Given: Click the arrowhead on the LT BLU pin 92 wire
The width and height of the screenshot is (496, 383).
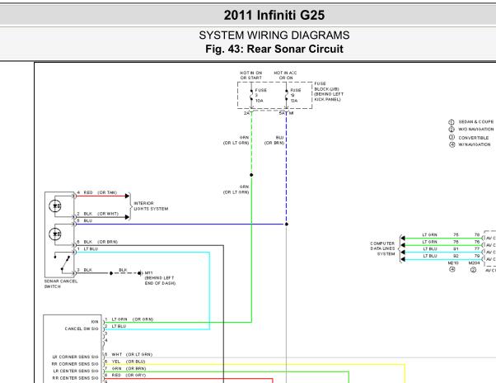Looking at the screenshot, I should click(403, 260).
